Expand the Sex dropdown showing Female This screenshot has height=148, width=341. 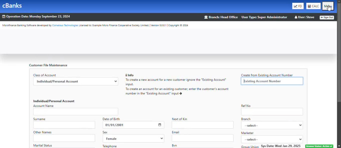[133, 138]
